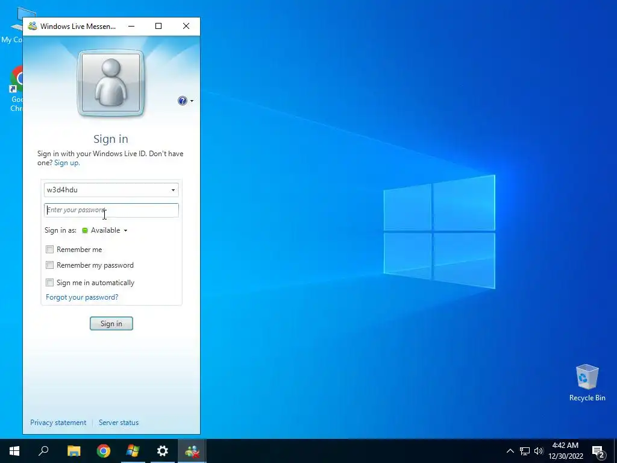Open File Explorer from the taskbar
The height and width of the screenshot is (463, 617).
74,451
